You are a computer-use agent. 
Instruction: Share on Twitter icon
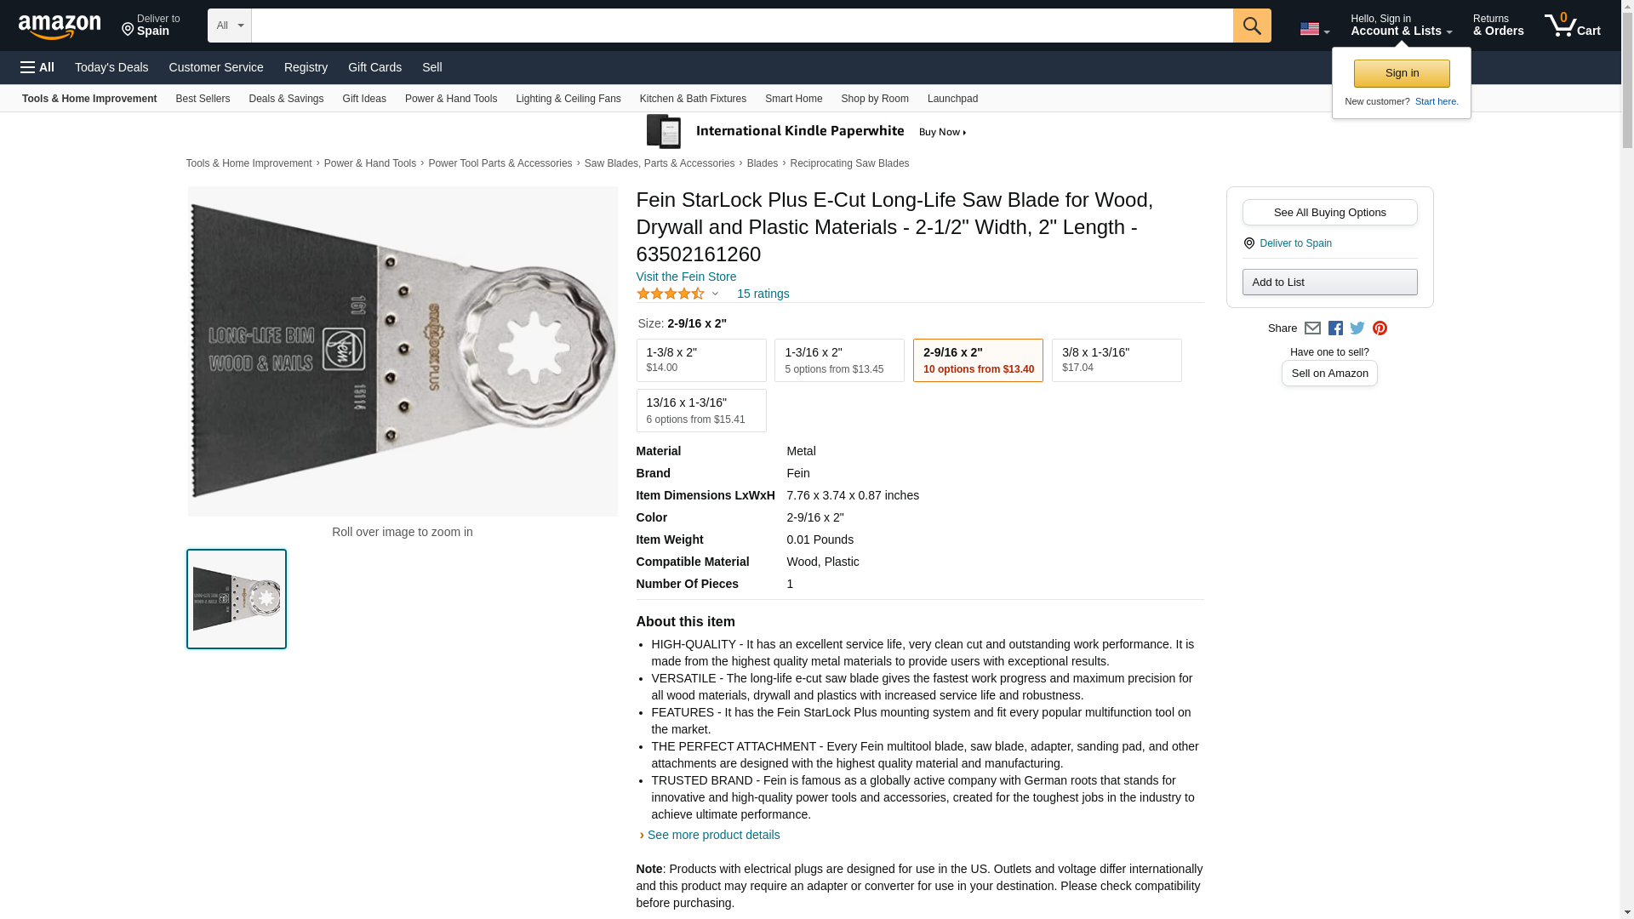(1357, 328)
